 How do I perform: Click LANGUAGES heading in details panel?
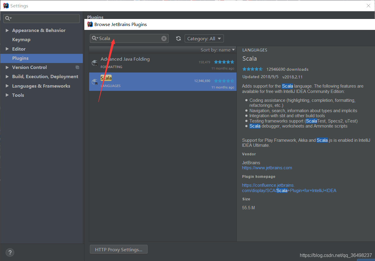pos(255,50)
